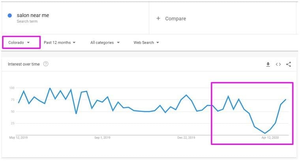Download the interest over time data

268,64
